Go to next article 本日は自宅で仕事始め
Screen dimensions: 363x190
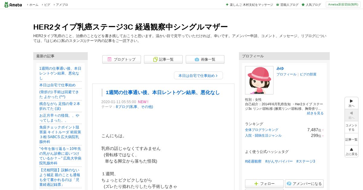pyautogui.click(x=198, y=76)
